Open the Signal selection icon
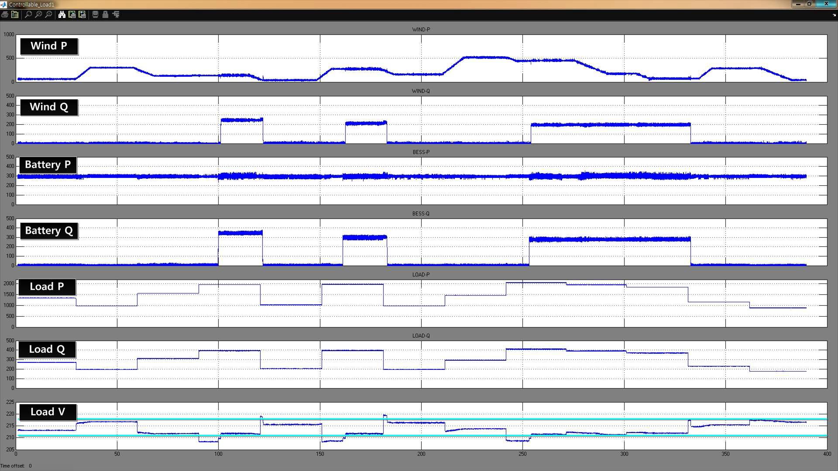 click(116, 14)
